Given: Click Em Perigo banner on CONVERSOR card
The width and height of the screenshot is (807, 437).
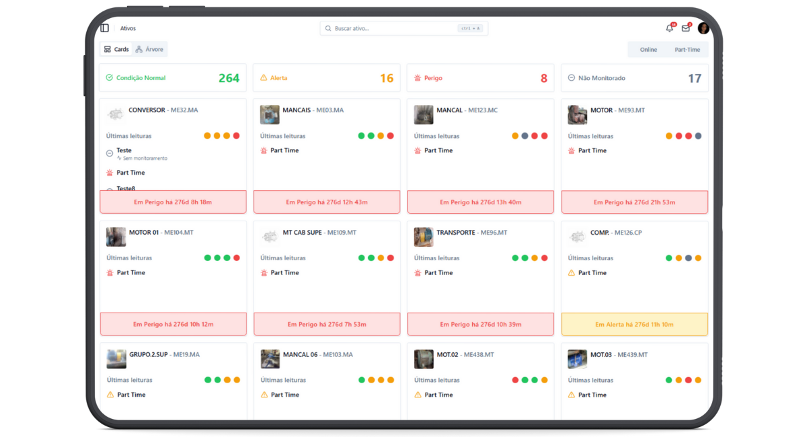Looking at the screenshot, I should [x=173, y=202].
